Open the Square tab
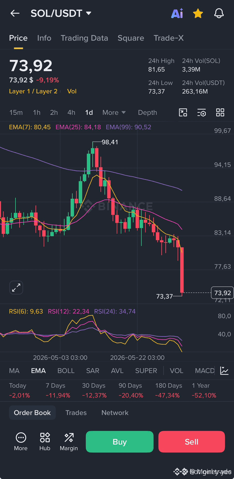234x479 pixels. pyautogui.click(x=131, y=38)
